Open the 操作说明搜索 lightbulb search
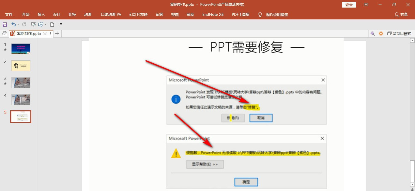Screen dimensions: 415x191 (260, 14)
